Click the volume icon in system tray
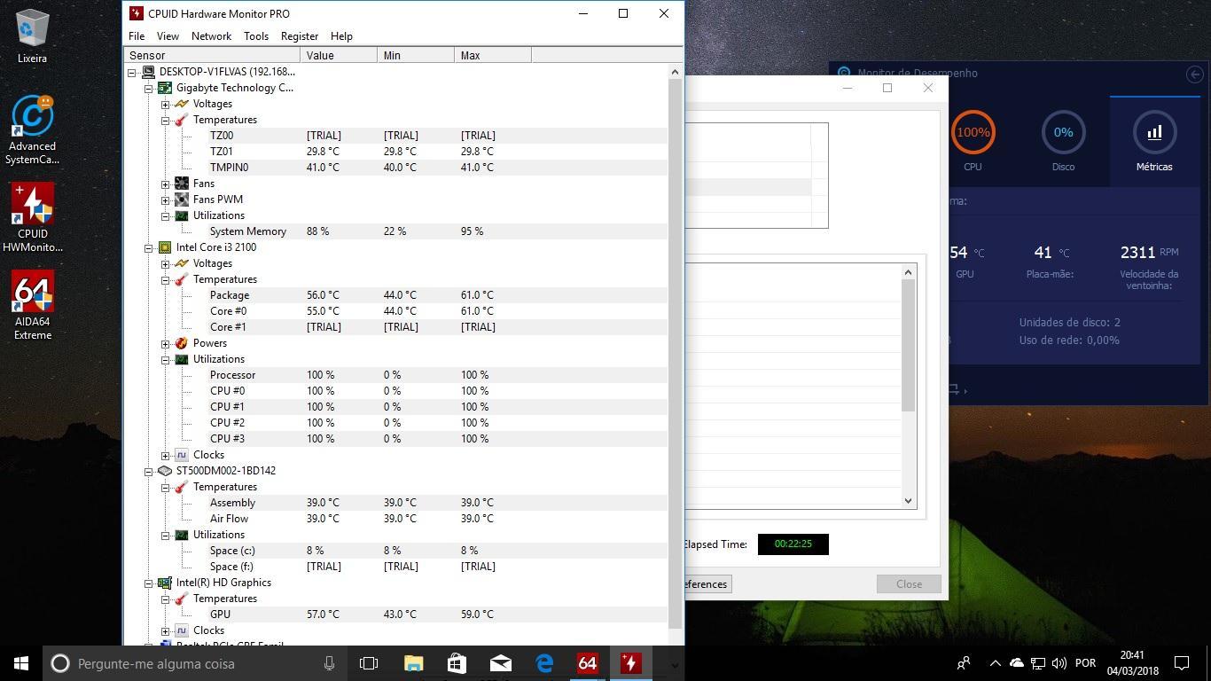1211x681 pixels. click(1059, 663)
